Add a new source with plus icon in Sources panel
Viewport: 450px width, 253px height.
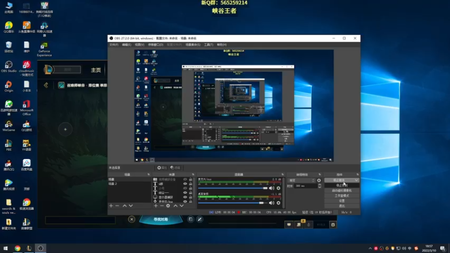point(156,206)
